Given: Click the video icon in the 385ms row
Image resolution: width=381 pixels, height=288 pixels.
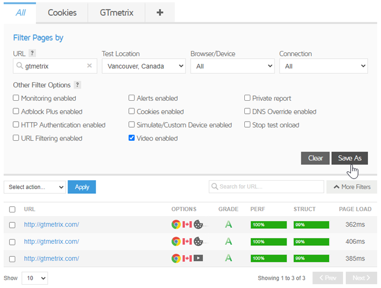Looking at the screenshot, I should click(x=198, y=258).
